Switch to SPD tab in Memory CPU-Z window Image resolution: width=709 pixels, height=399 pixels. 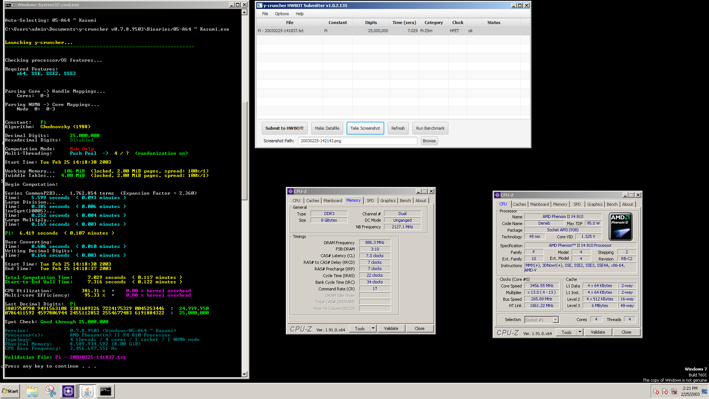(370, 201)
